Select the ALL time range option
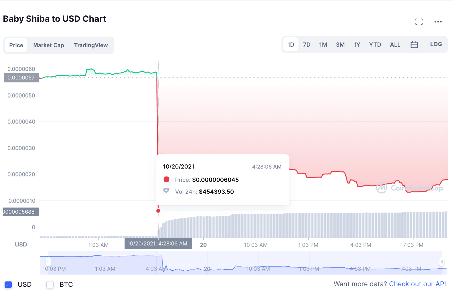This screenshot has height=291, width=453. (395, 44)
